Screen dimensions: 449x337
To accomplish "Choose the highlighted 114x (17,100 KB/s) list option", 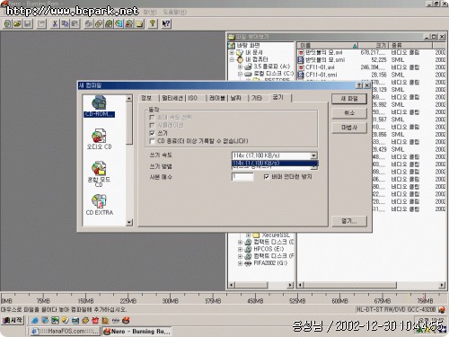I will click(x=275, y=164).
